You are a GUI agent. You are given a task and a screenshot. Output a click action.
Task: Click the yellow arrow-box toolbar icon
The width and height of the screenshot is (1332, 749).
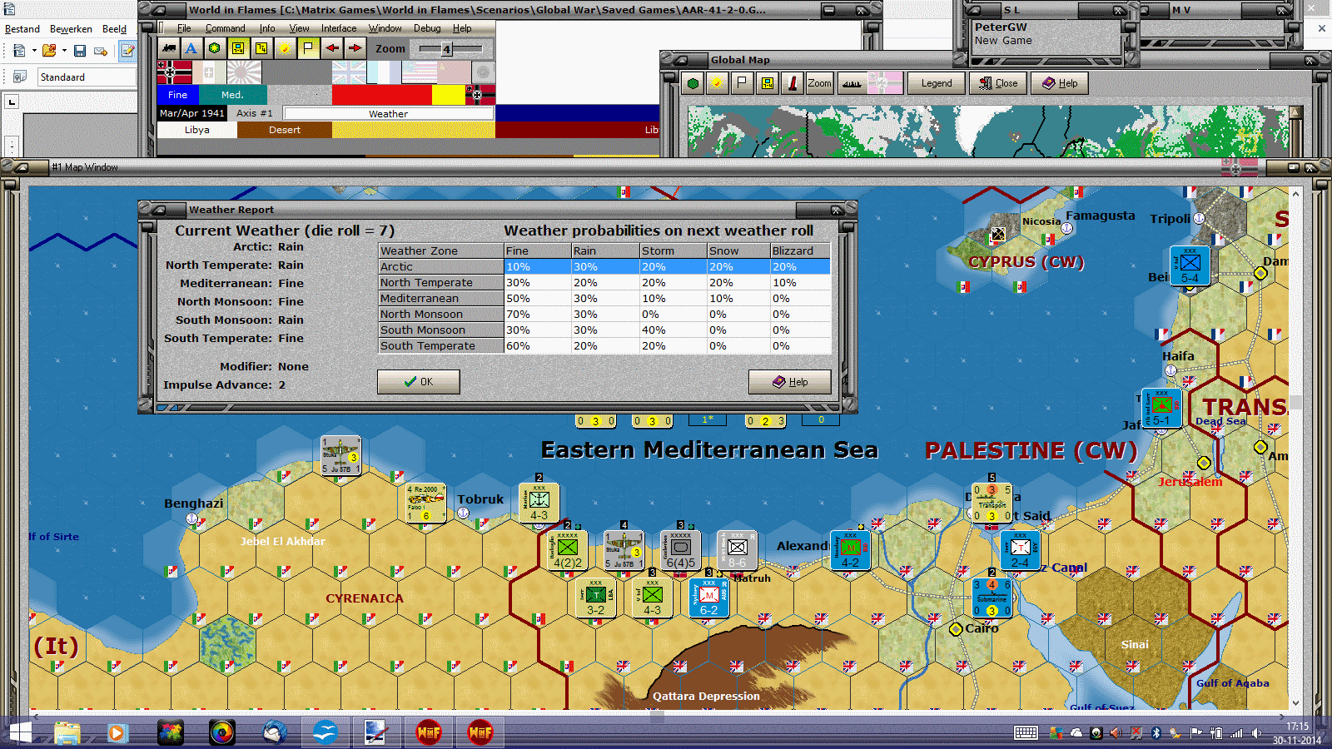click(x=261, y=48)
